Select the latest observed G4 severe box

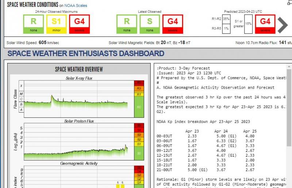click(173, 24)
